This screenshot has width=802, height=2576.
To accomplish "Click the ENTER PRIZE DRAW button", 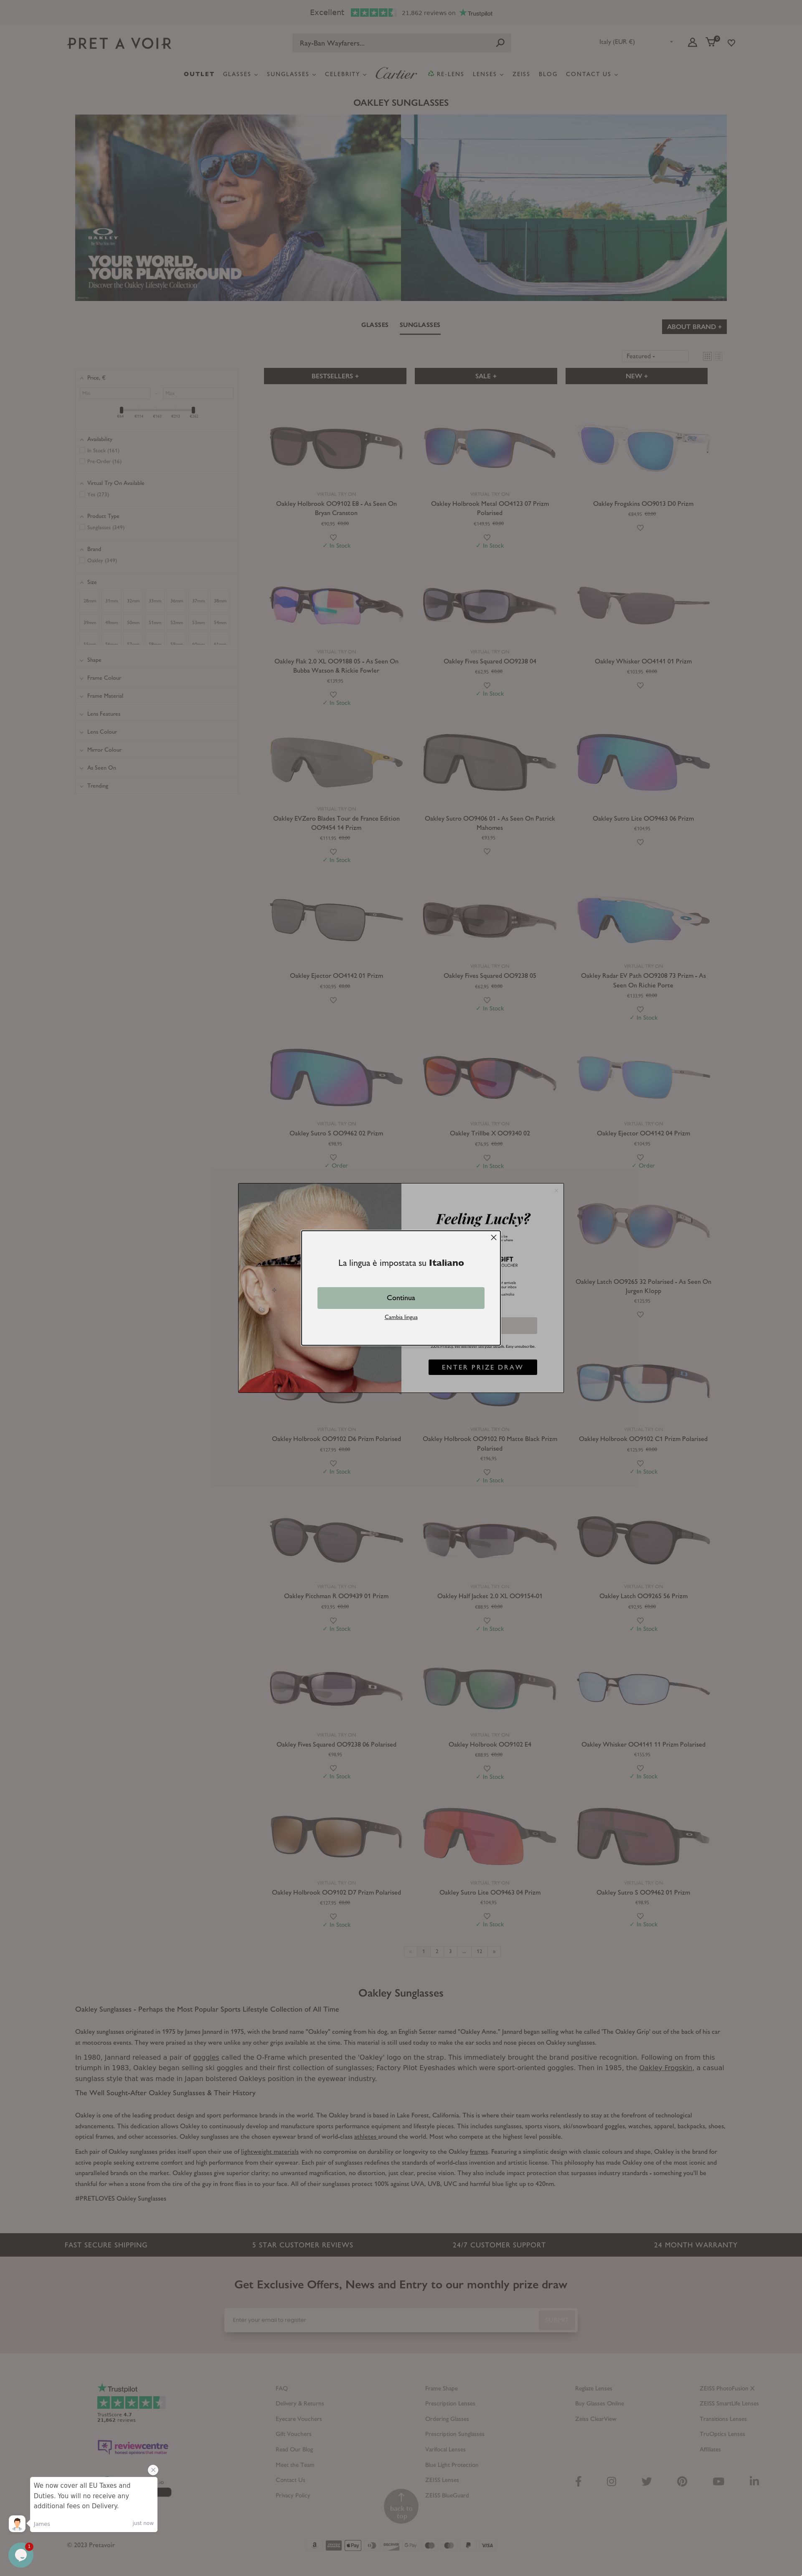I will coord(482,1367).
